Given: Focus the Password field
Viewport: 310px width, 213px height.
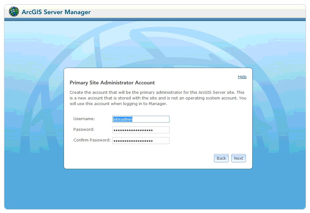Looking at the screenshot, I should click(141, 130).
